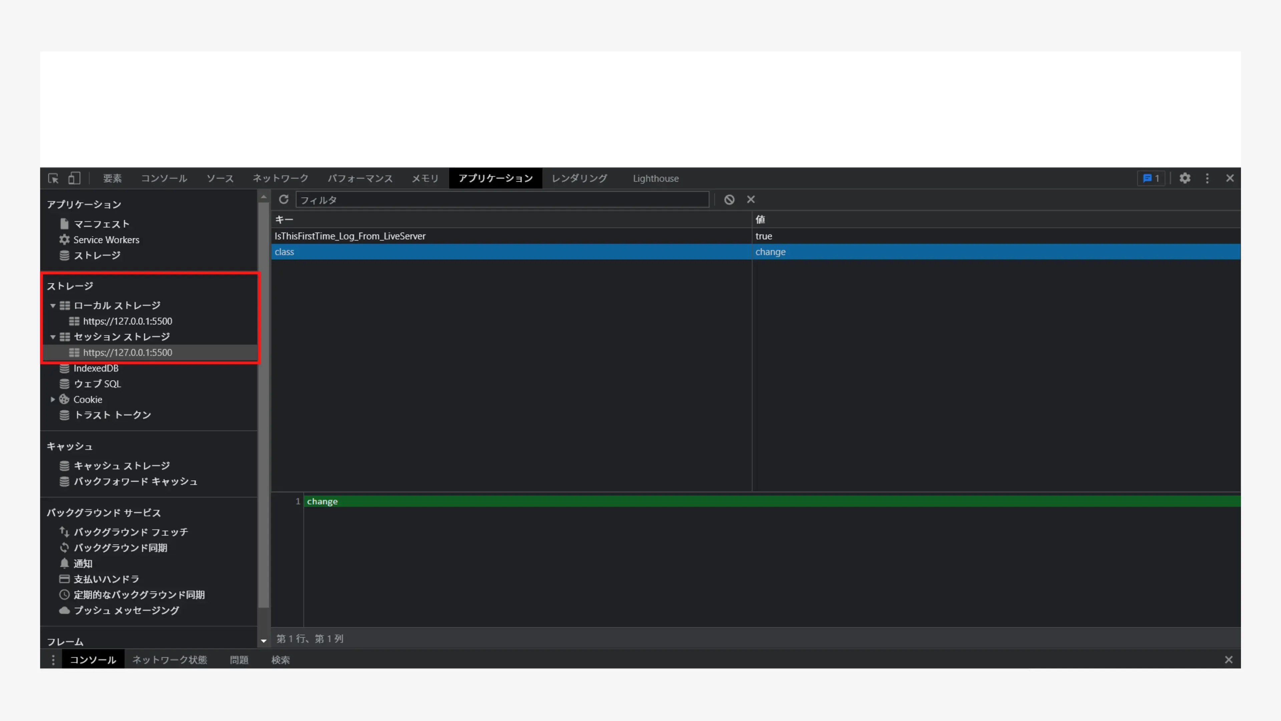Click the キー column header
The image size is (1281, 721).
tap(511, 219)
